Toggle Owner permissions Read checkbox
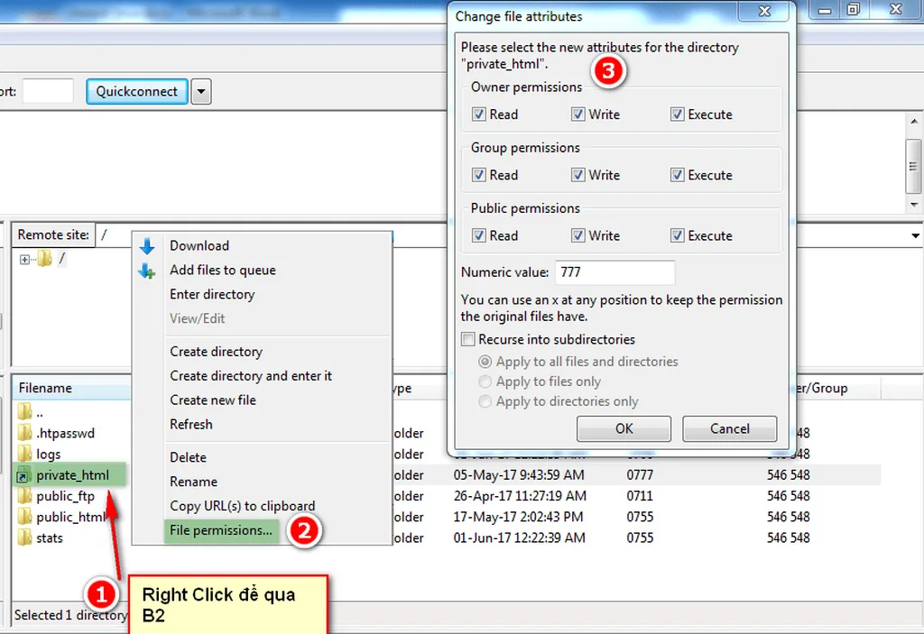The image size is (924, 634). [478, 115]
